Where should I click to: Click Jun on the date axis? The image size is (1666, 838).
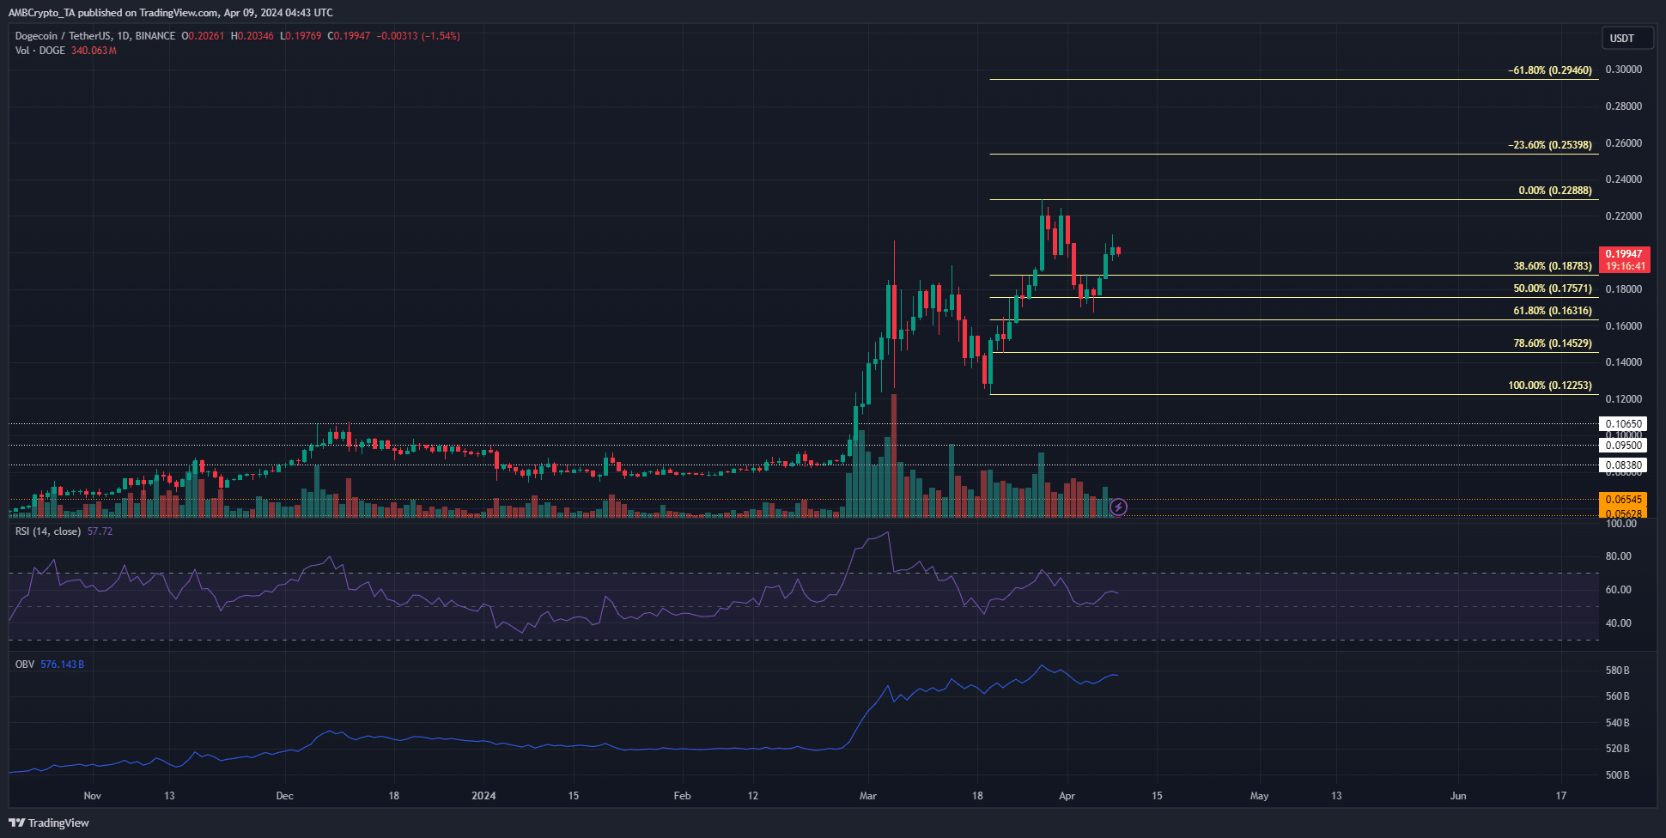(x=1458, y=796)
